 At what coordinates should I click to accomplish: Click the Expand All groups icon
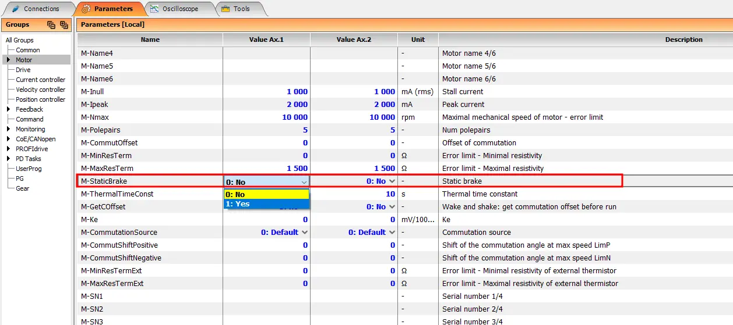click(x=64, y=25)
